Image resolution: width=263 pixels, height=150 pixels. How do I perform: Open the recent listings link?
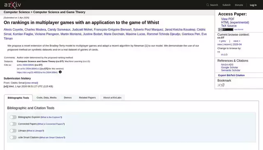pyautogui.click(x=227, y=45)
